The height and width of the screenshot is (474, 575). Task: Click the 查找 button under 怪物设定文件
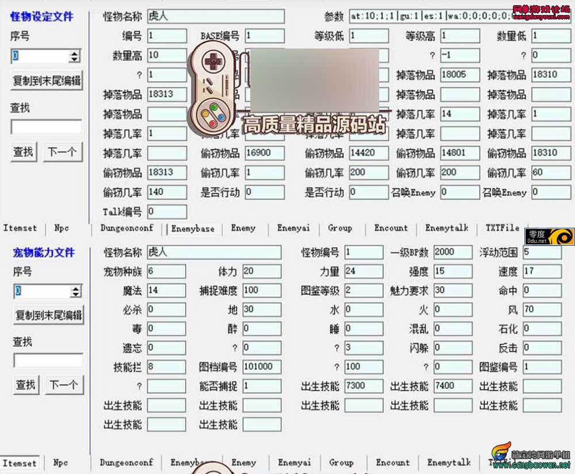(x=24, y=152)
